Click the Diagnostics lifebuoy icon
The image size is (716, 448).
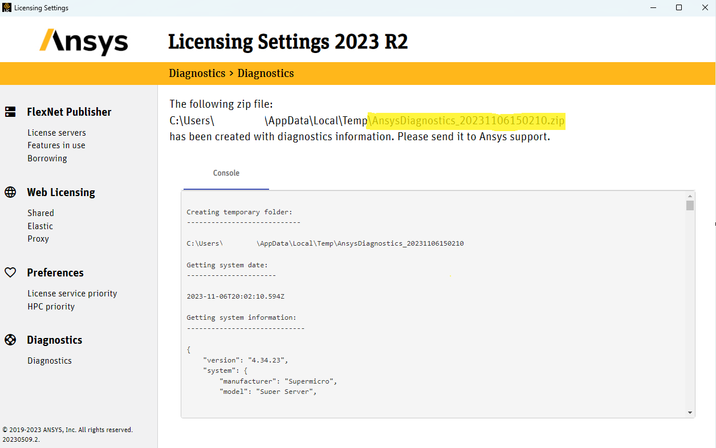tap(10, 340)
